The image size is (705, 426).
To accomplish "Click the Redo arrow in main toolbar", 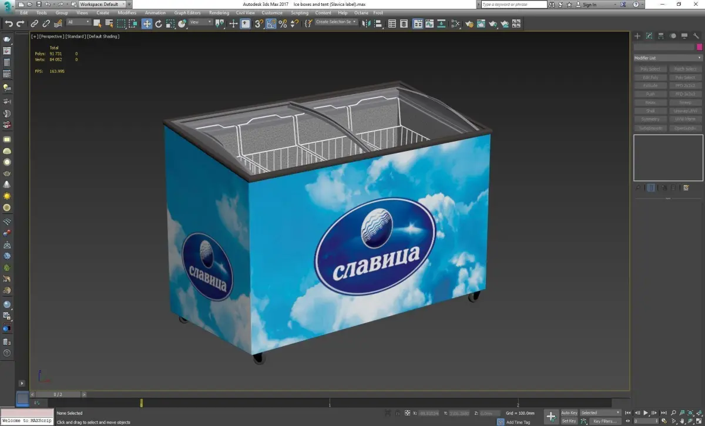I will click(x=21, y=24).
